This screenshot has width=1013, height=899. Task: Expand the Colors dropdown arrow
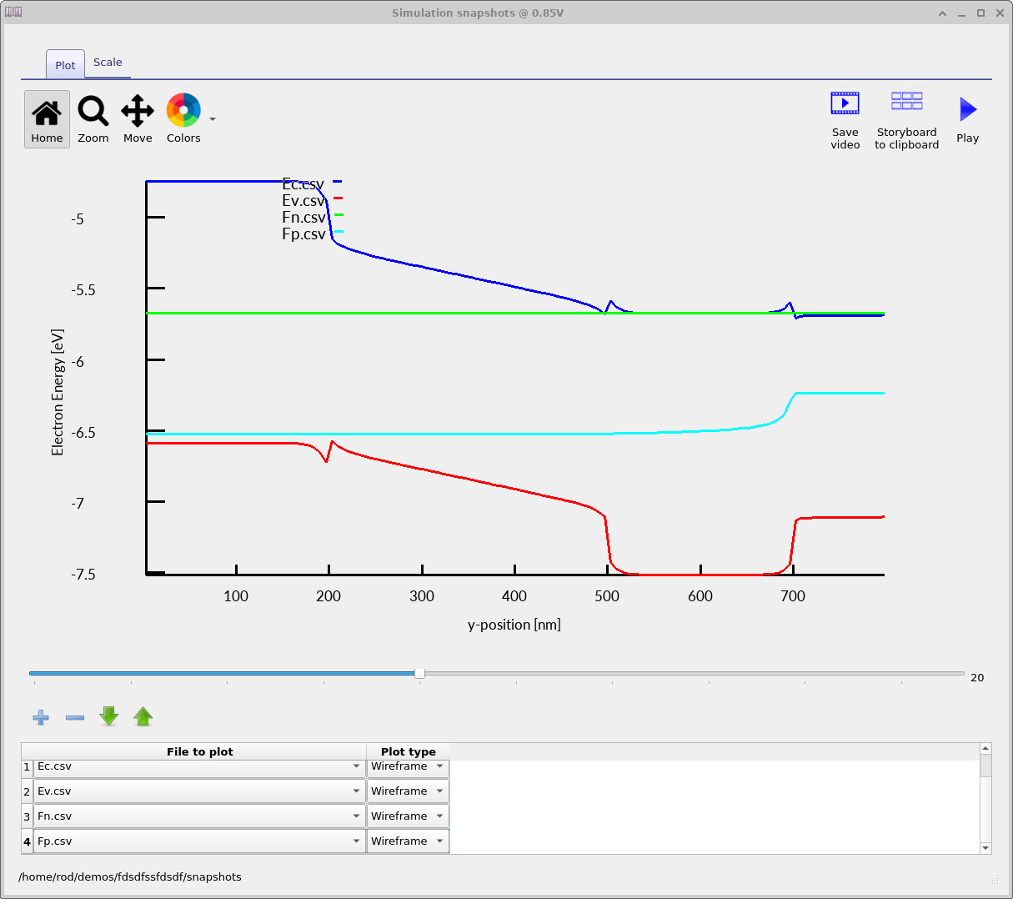click(213, 119)
